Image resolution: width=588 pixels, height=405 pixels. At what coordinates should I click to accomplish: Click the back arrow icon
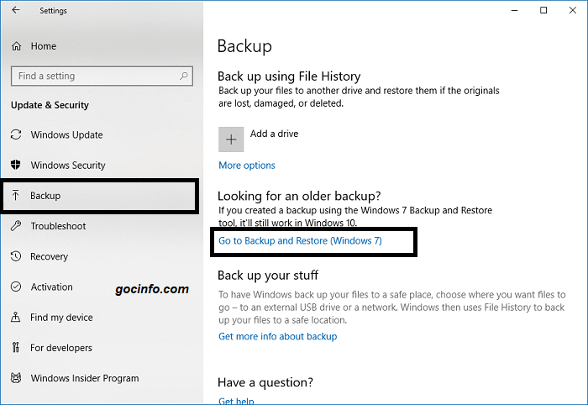[x=16, y=11]
